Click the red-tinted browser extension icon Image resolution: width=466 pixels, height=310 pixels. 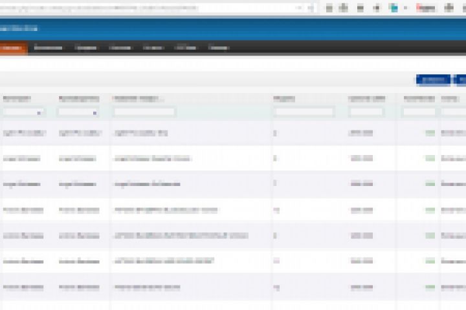(x=426, y=8)
